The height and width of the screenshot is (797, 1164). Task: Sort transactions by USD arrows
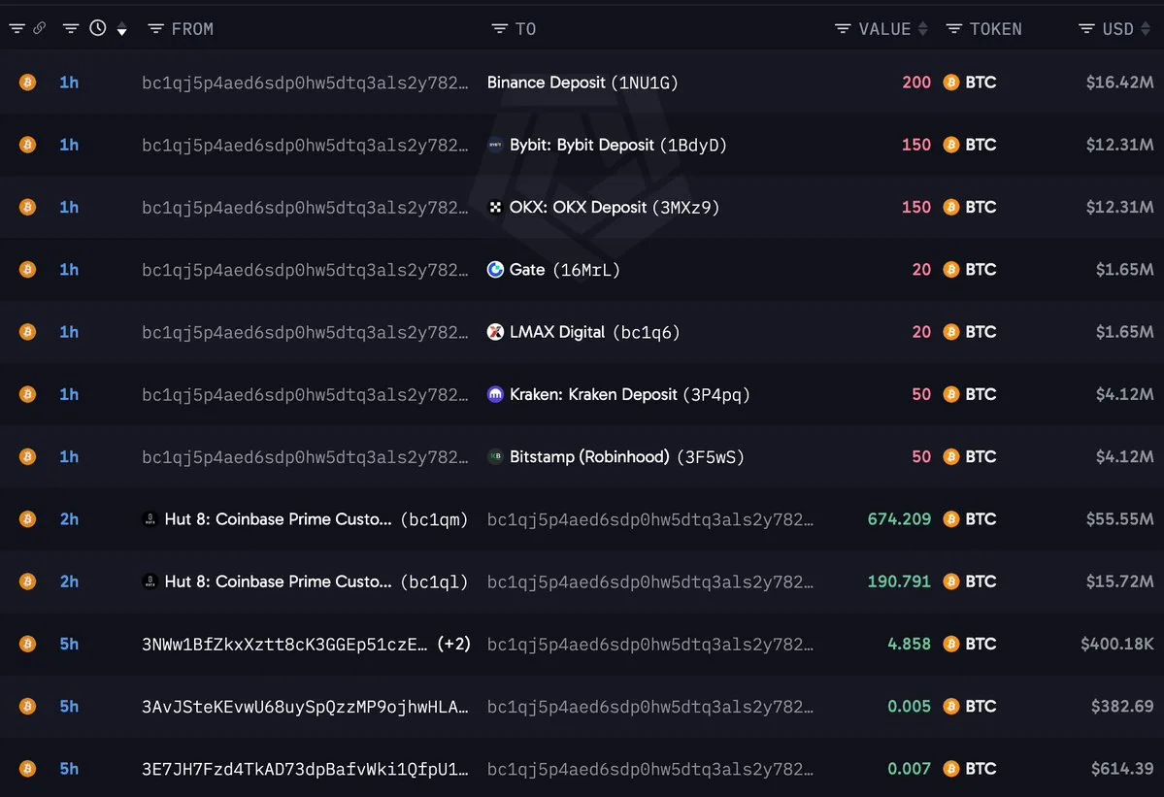tap(1146, 29)
